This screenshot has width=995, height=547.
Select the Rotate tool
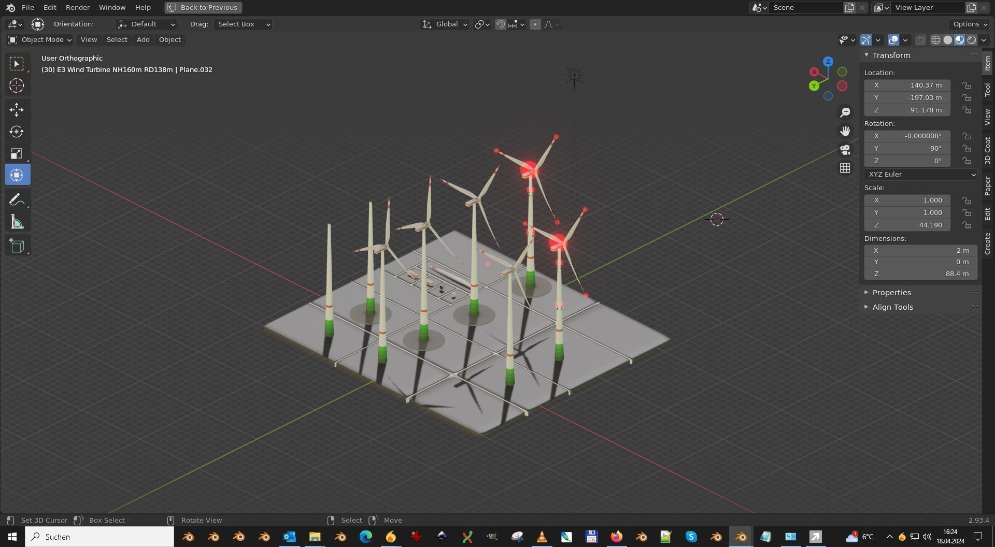[17, 132]
